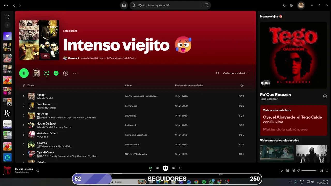Open Liked Songs purple heart playlist

(x=7, y=36)
